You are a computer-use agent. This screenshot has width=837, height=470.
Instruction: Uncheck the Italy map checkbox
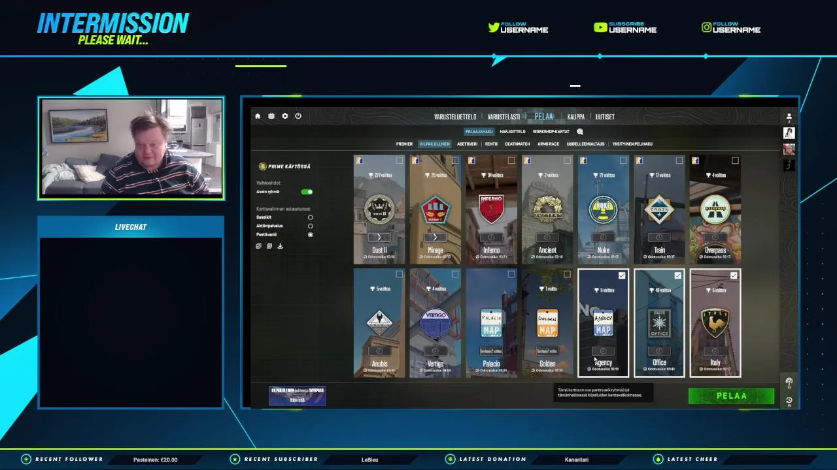734,275
